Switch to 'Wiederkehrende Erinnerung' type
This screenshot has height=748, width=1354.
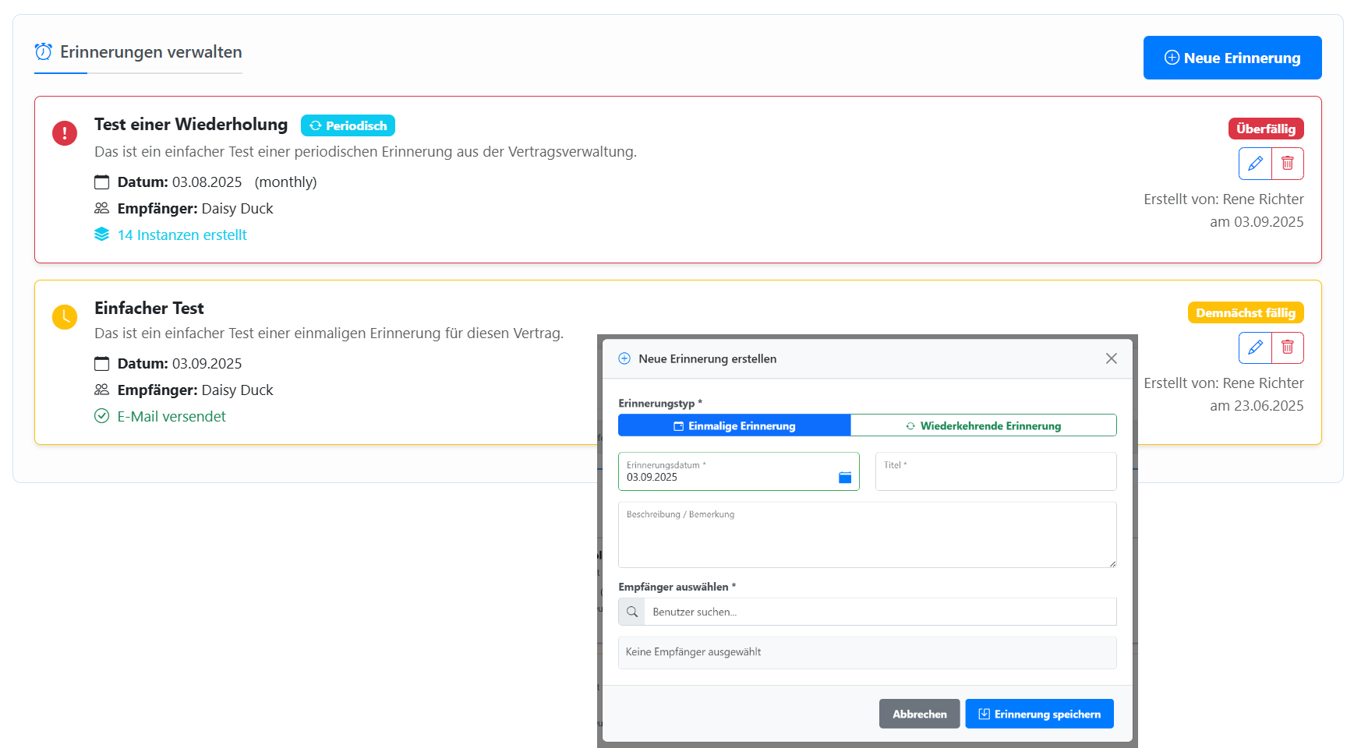[x=983, y=426]
